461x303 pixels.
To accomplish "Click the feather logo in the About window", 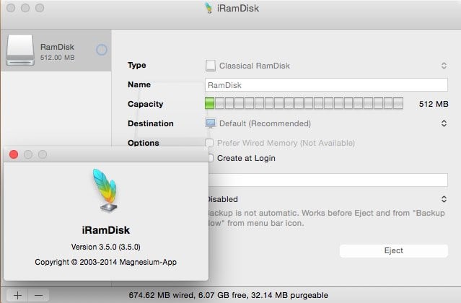I will [x=106, y=190].
